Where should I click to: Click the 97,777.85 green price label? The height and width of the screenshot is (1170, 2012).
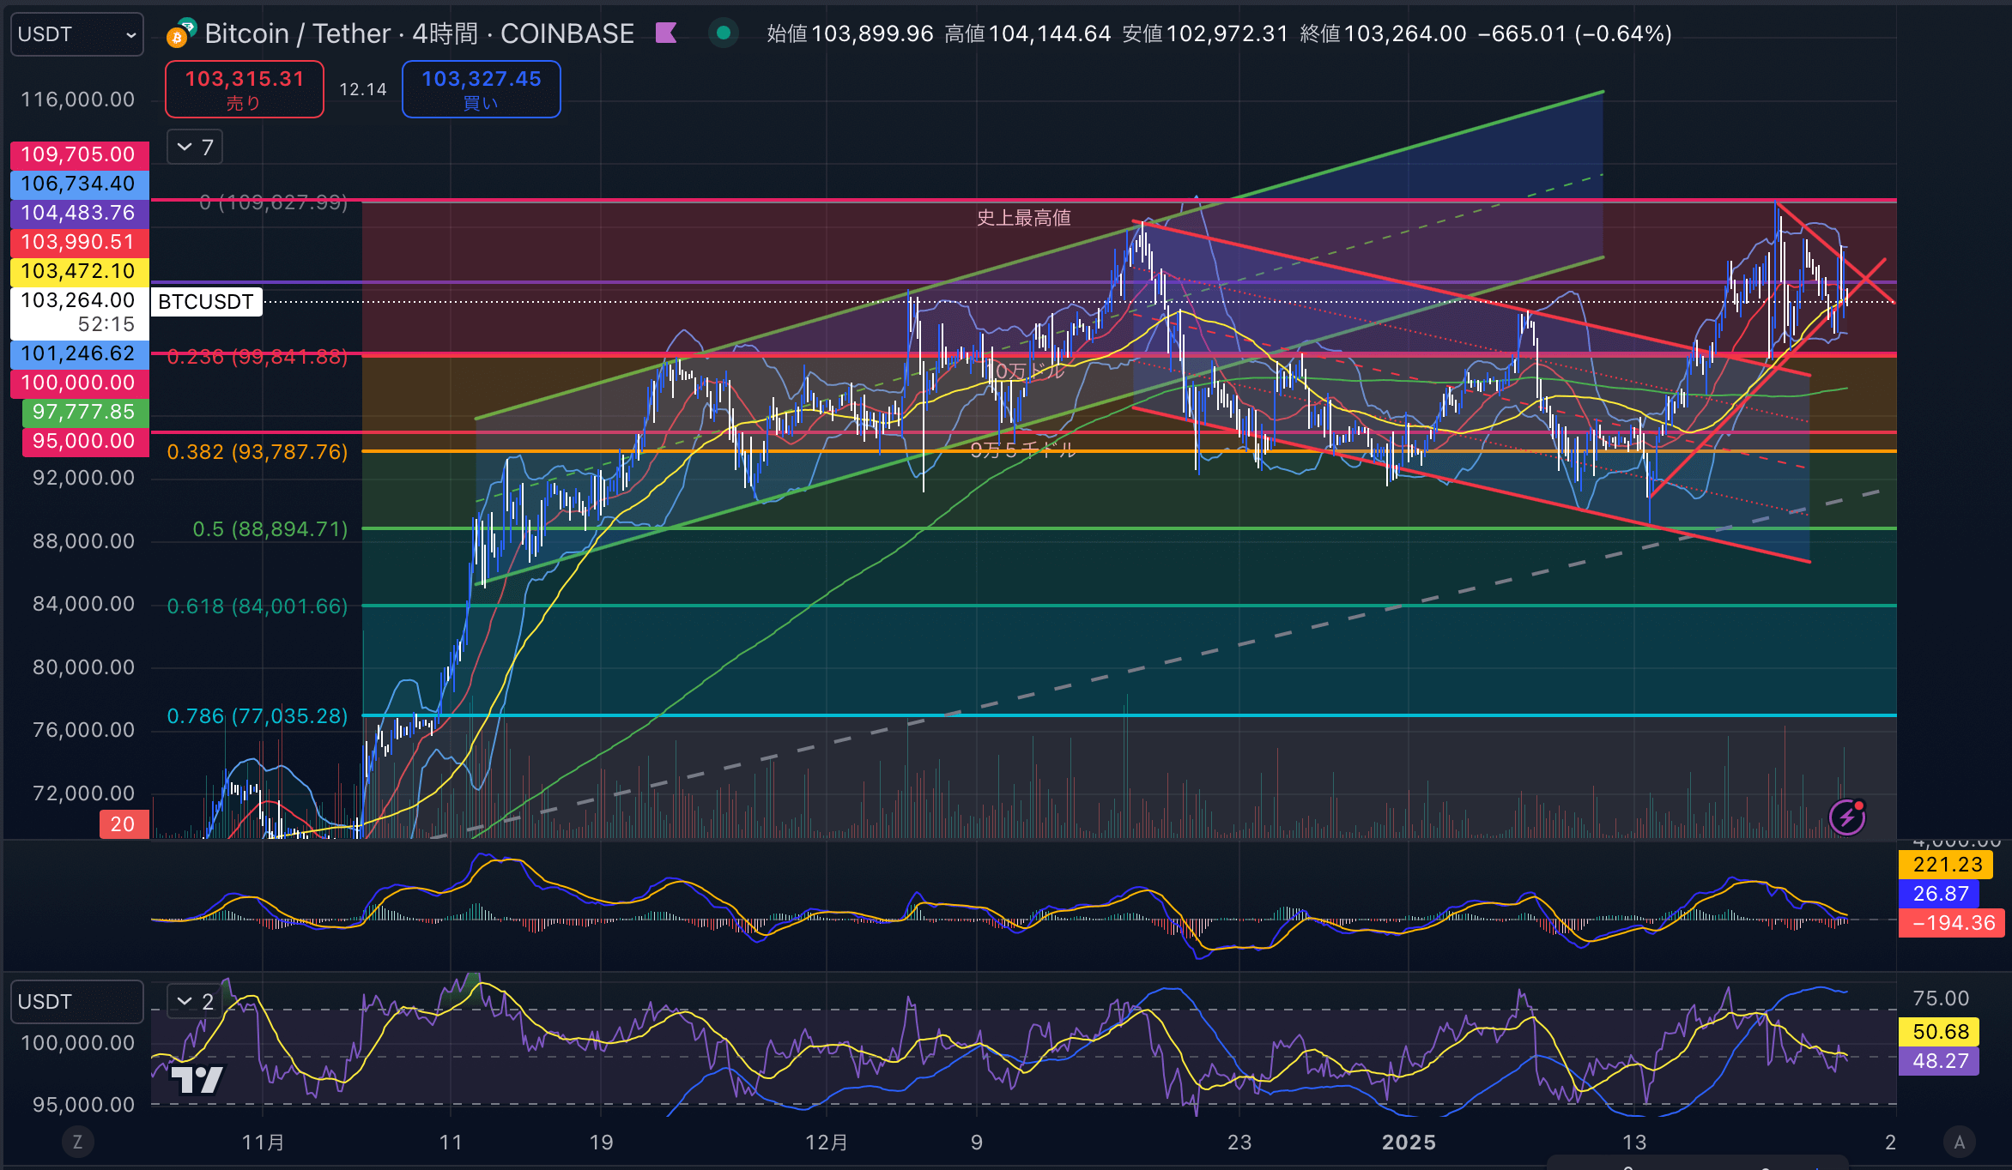[x=84, y=412]
